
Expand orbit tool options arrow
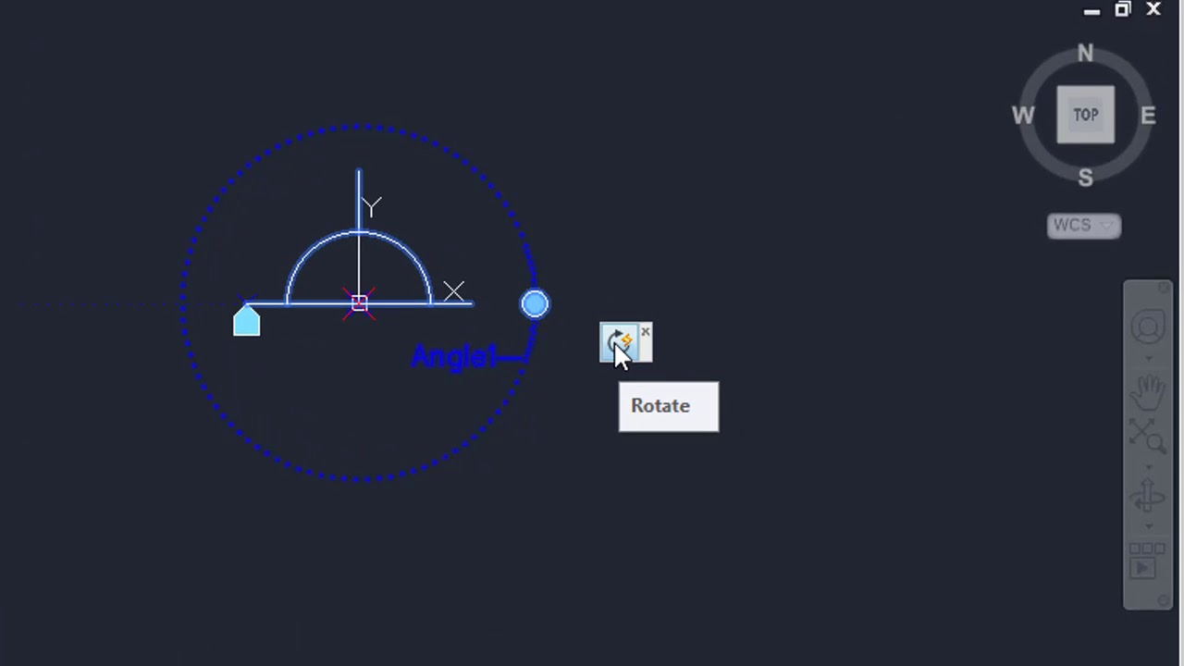pos(1148,526)
